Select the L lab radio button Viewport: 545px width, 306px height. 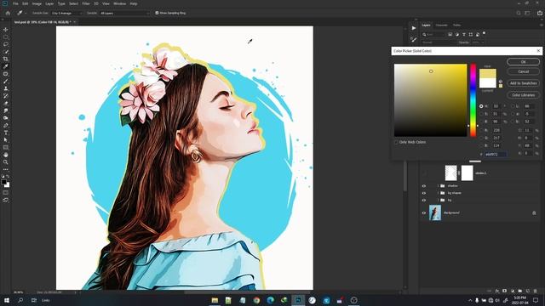(x=513, y=106)
